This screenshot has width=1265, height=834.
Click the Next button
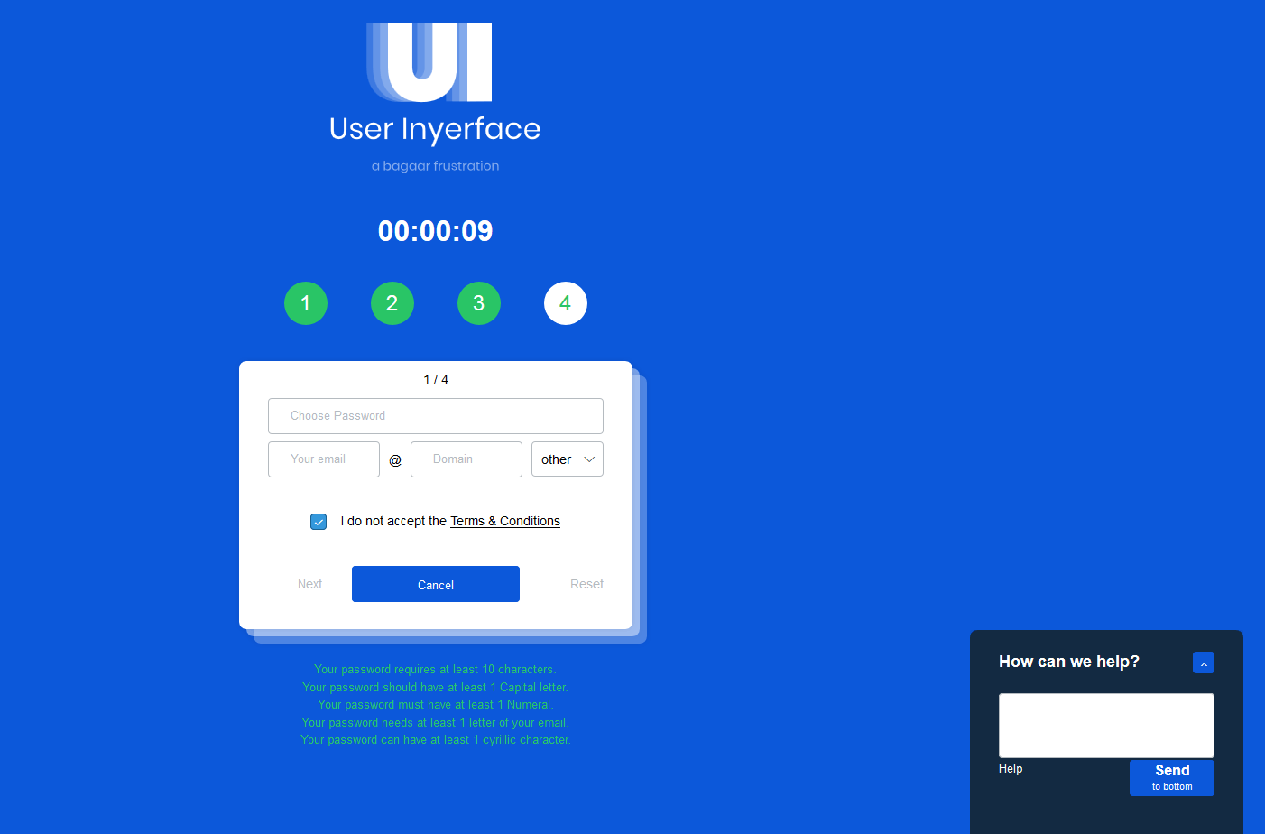tap(309, 584)
